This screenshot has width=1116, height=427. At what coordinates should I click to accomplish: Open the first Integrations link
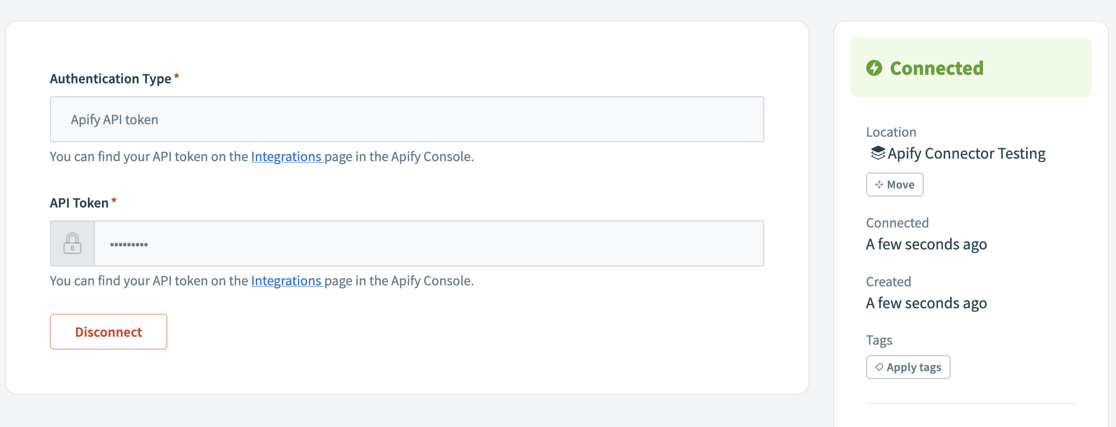pos(287,156)
